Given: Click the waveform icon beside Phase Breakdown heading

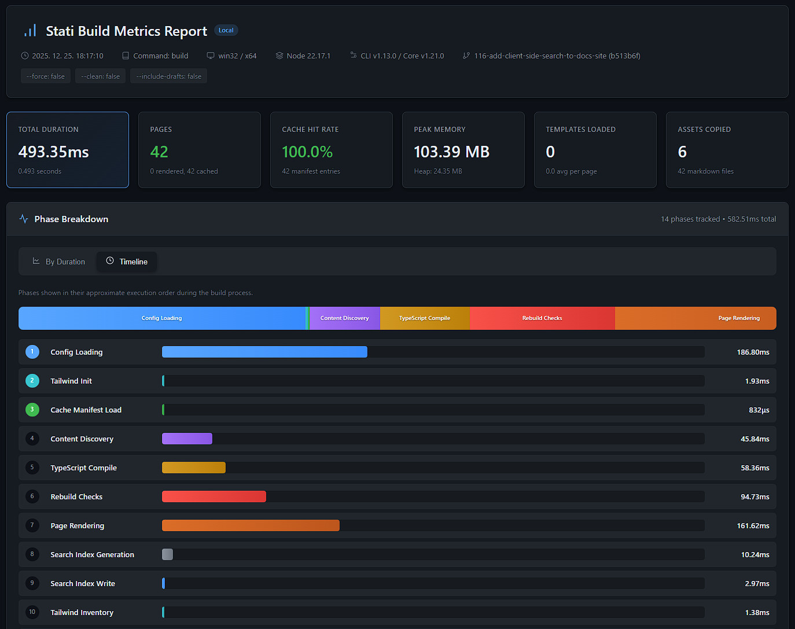Looking at the screenshot, I should tap(24, 219).
